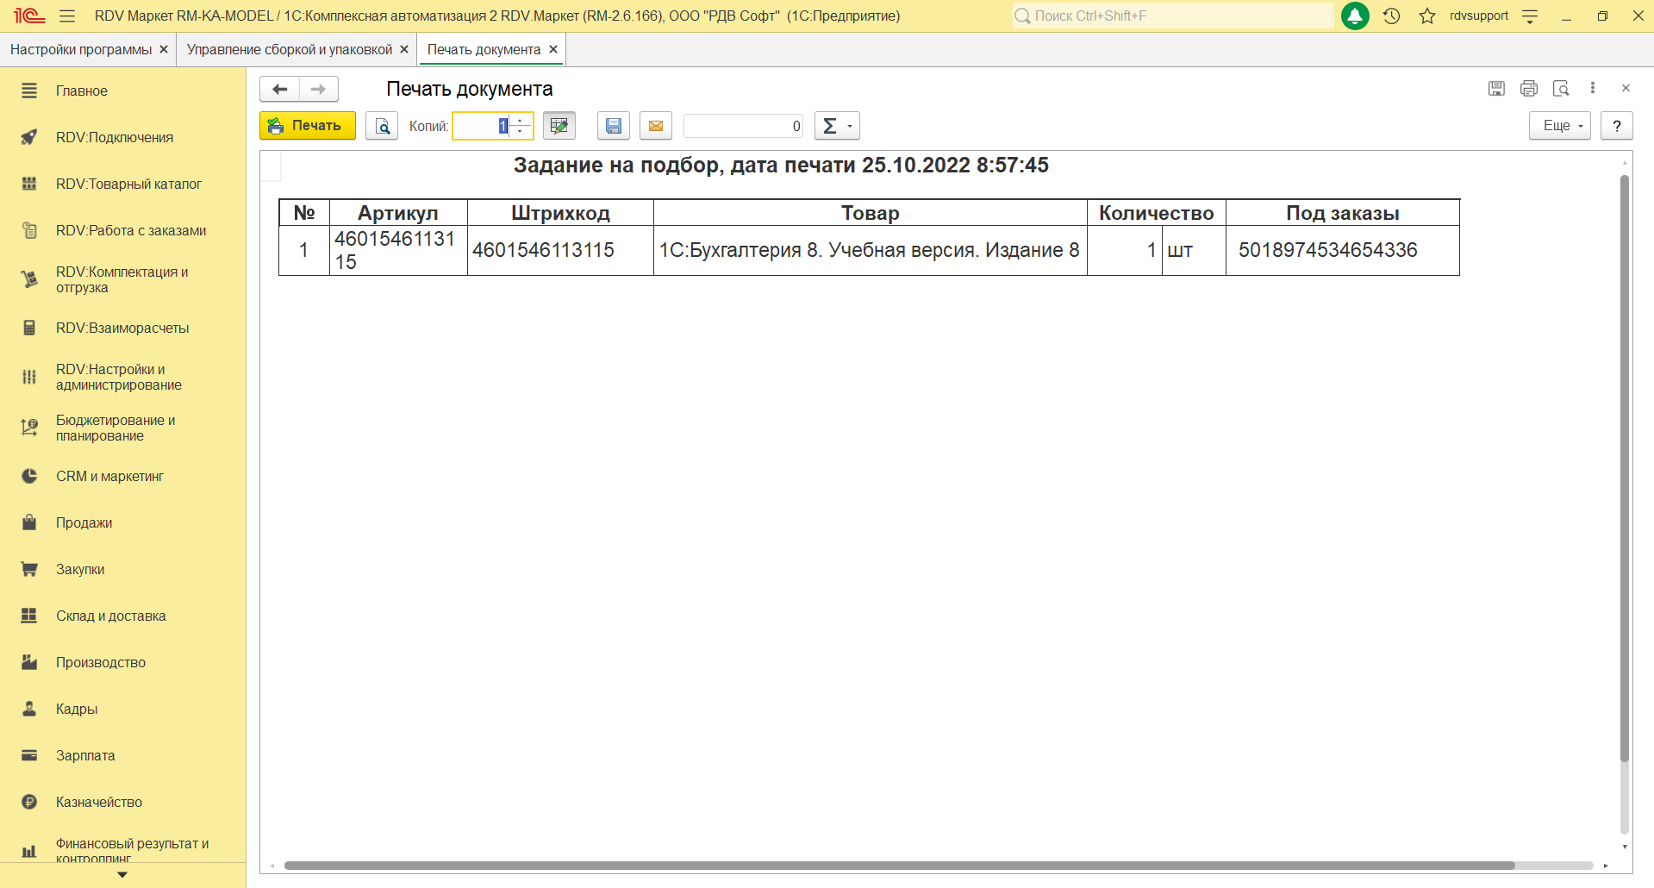This screenshot has width=1654, height=888.
Task: Click the question mark help button
Action: click(1616, 126)
